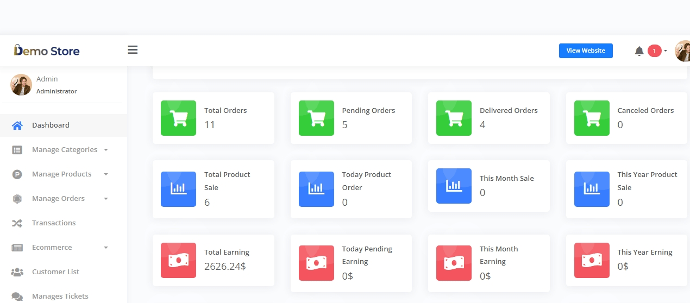Expand the Manage Products menu
690x303 pixels.
61,174
